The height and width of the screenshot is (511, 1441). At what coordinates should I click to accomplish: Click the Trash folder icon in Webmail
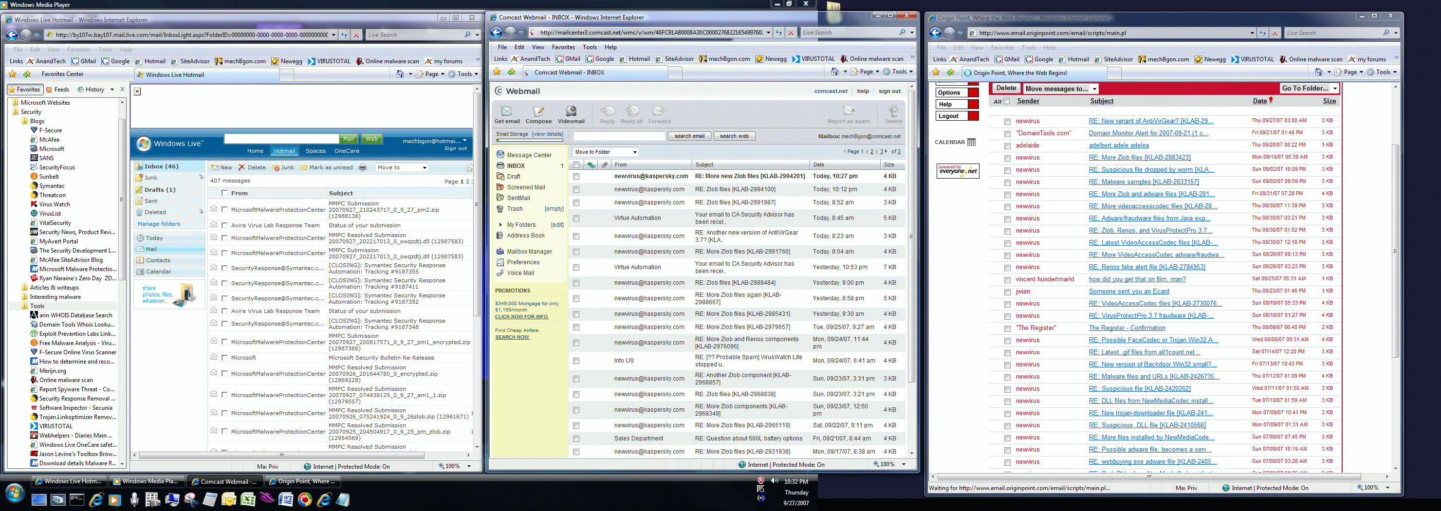[500, 209]
